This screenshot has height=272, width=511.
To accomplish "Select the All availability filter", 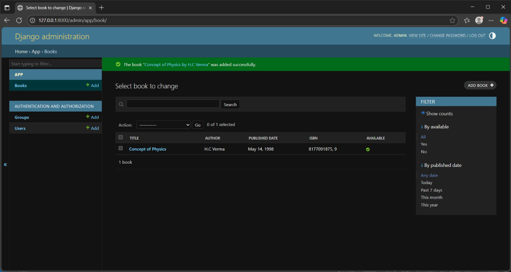I will click(x=423, y=137).
